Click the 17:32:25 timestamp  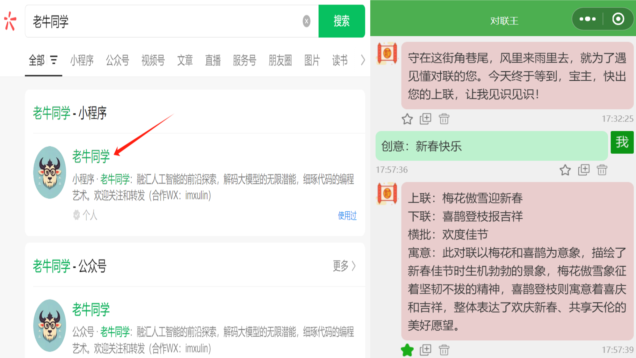click(x=617, y=119)
